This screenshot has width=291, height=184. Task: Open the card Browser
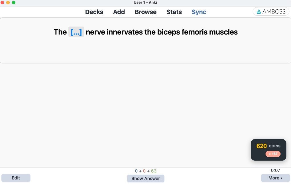click(145, 12)
